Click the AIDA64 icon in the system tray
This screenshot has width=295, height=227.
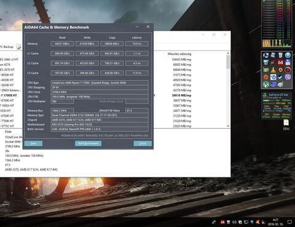(x=222, y=222)
